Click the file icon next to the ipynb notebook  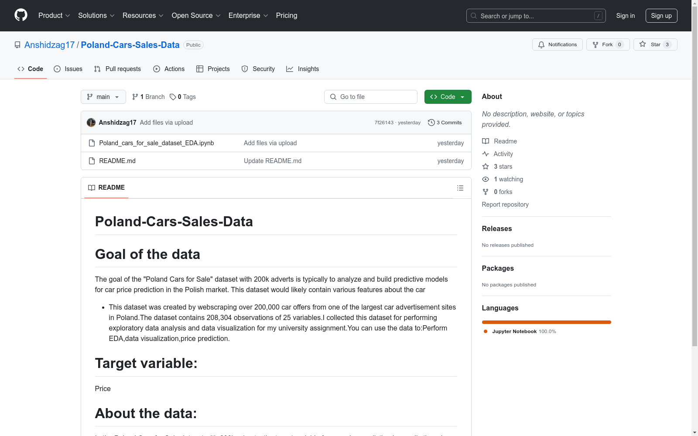(x=92, y=143)
